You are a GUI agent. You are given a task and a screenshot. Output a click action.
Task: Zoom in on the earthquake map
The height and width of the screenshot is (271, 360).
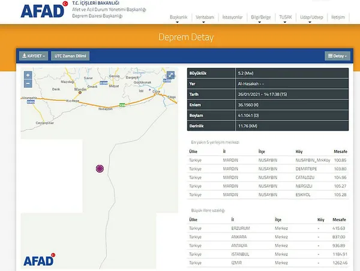(x=28, y=76)
